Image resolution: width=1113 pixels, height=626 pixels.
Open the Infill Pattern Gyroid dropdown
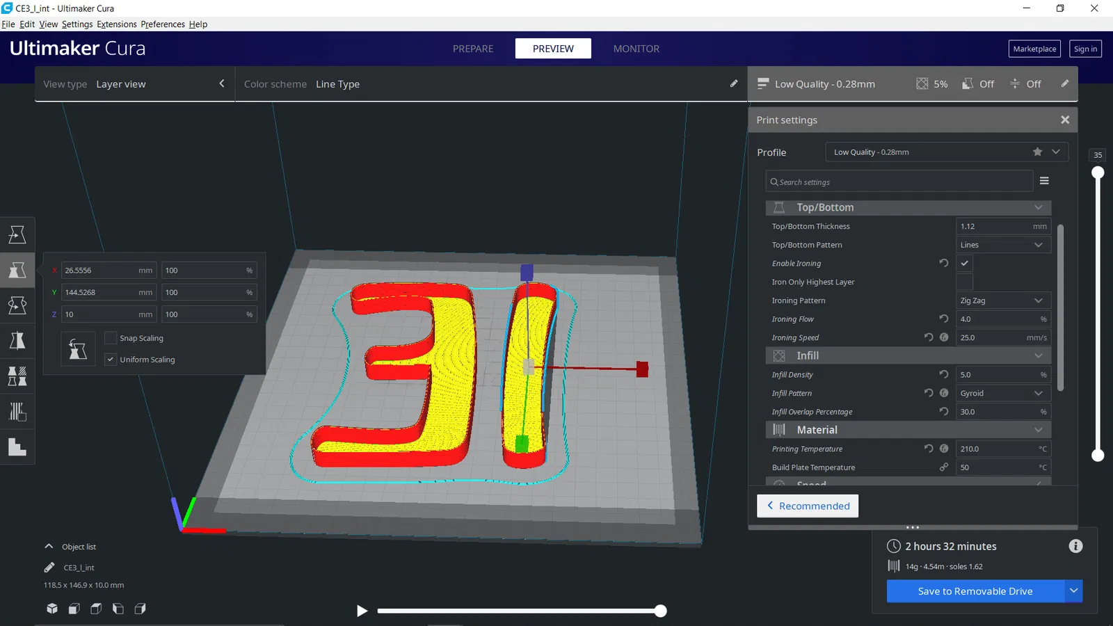pyautogui.click(x=1003, y=393)
